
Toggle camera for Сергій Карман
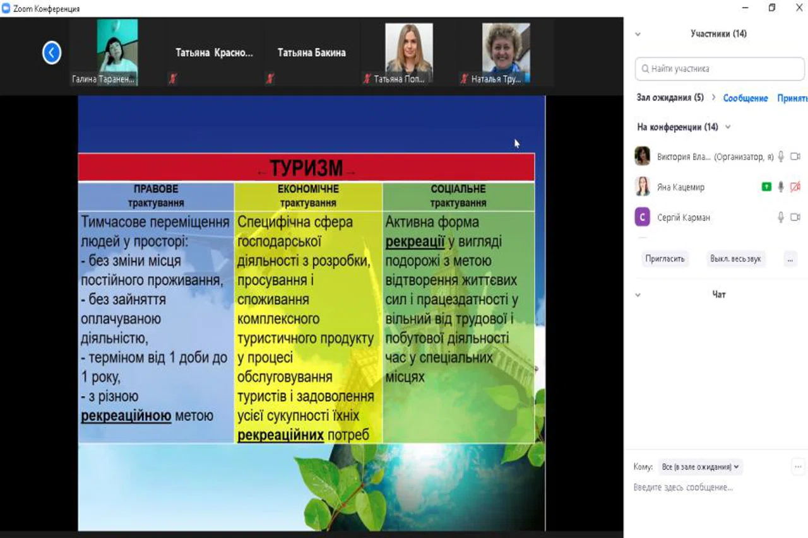point(795,217)
